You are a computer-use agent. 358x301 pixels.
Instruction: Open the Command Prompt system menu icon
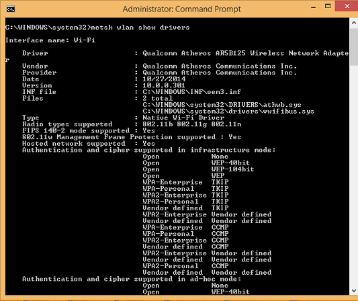coord(11,9)
